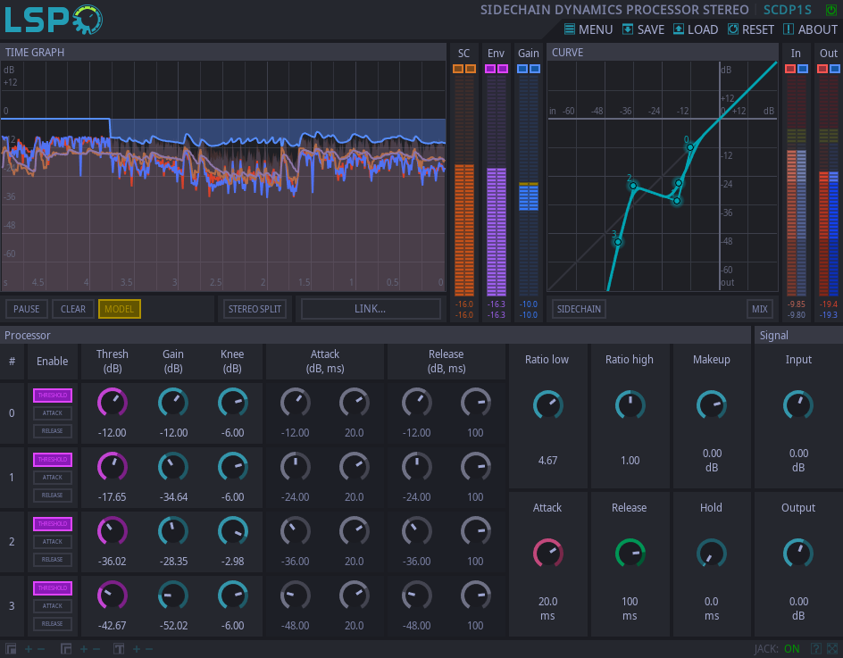Open help with the question mark icon

(816, 649)
